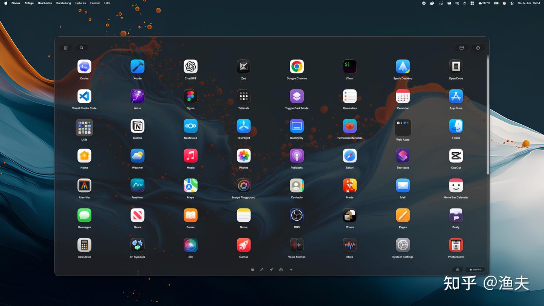Screen dimensions: 544x306
Task: Click the Docker whale menu bar icon
Action: pos(432,3)
